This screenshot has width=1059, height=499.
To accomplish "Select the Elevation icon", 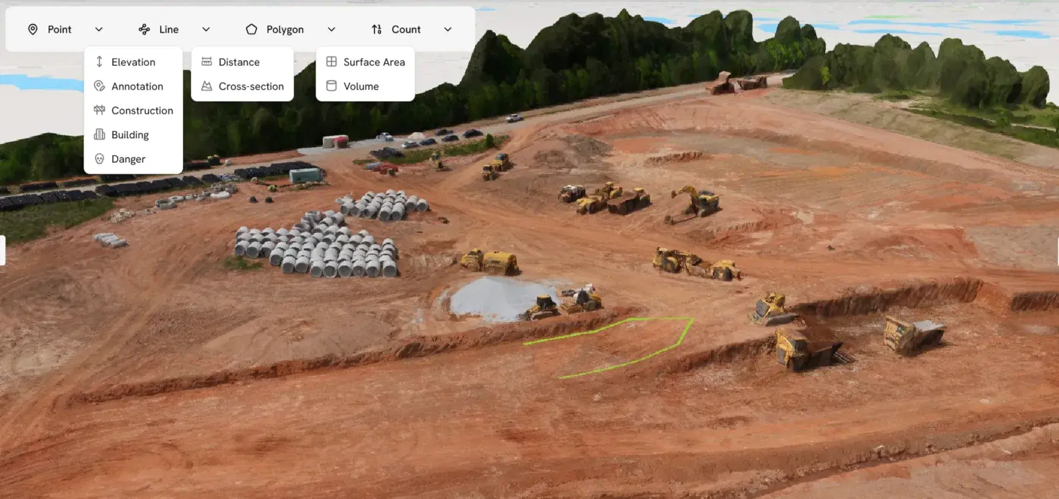I will [99, 62].
